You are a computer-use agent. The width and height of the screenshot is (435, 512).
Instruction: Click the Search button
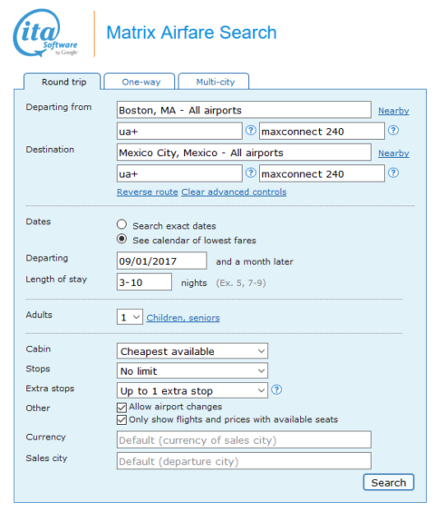[x=389, y=482]
